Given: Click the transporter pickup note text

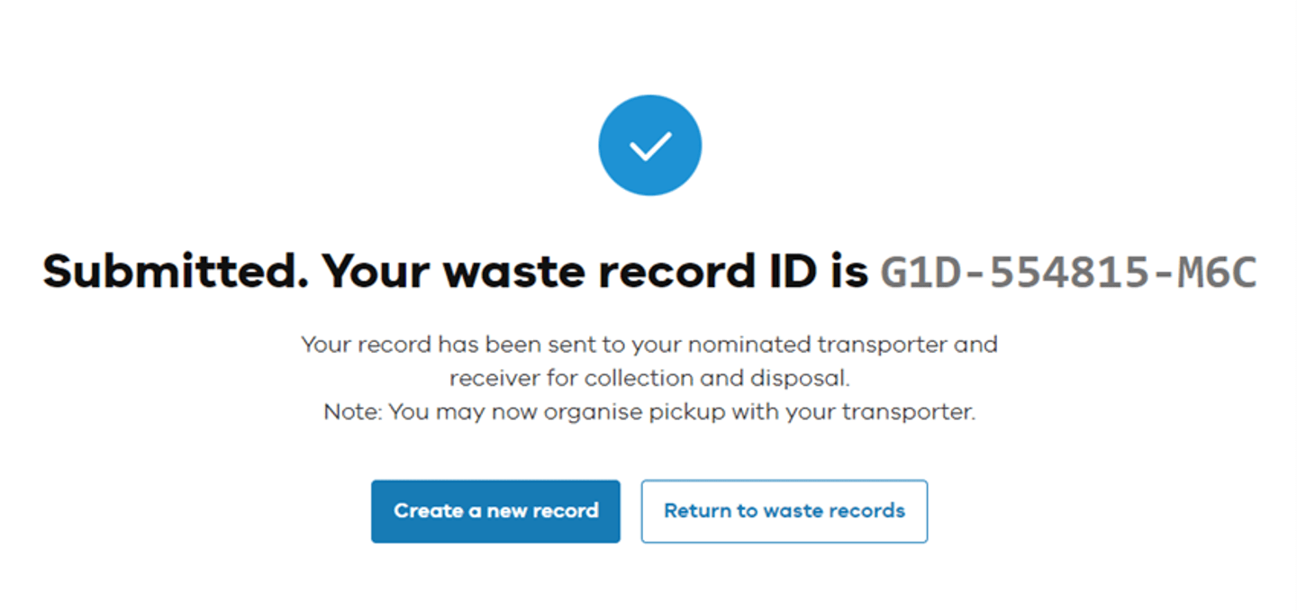Looking at the screenshot, I should [x=649, y=411].
